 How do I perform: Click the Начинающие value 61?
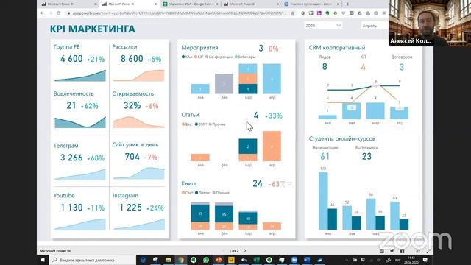[x=325, y=156]
